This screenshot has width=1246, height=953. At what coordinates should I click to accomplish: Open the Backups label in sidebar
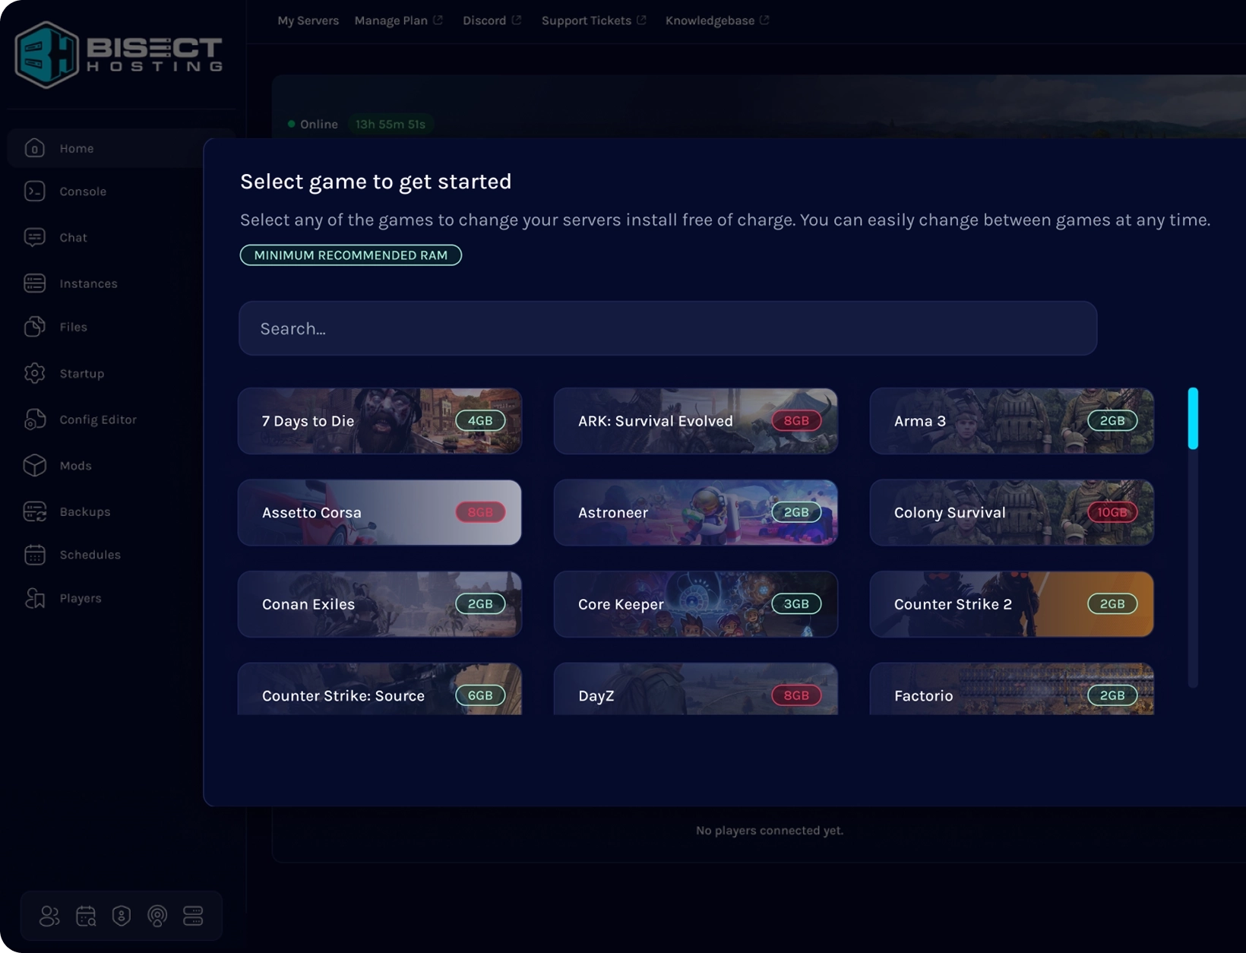click(x=85, y=511)
